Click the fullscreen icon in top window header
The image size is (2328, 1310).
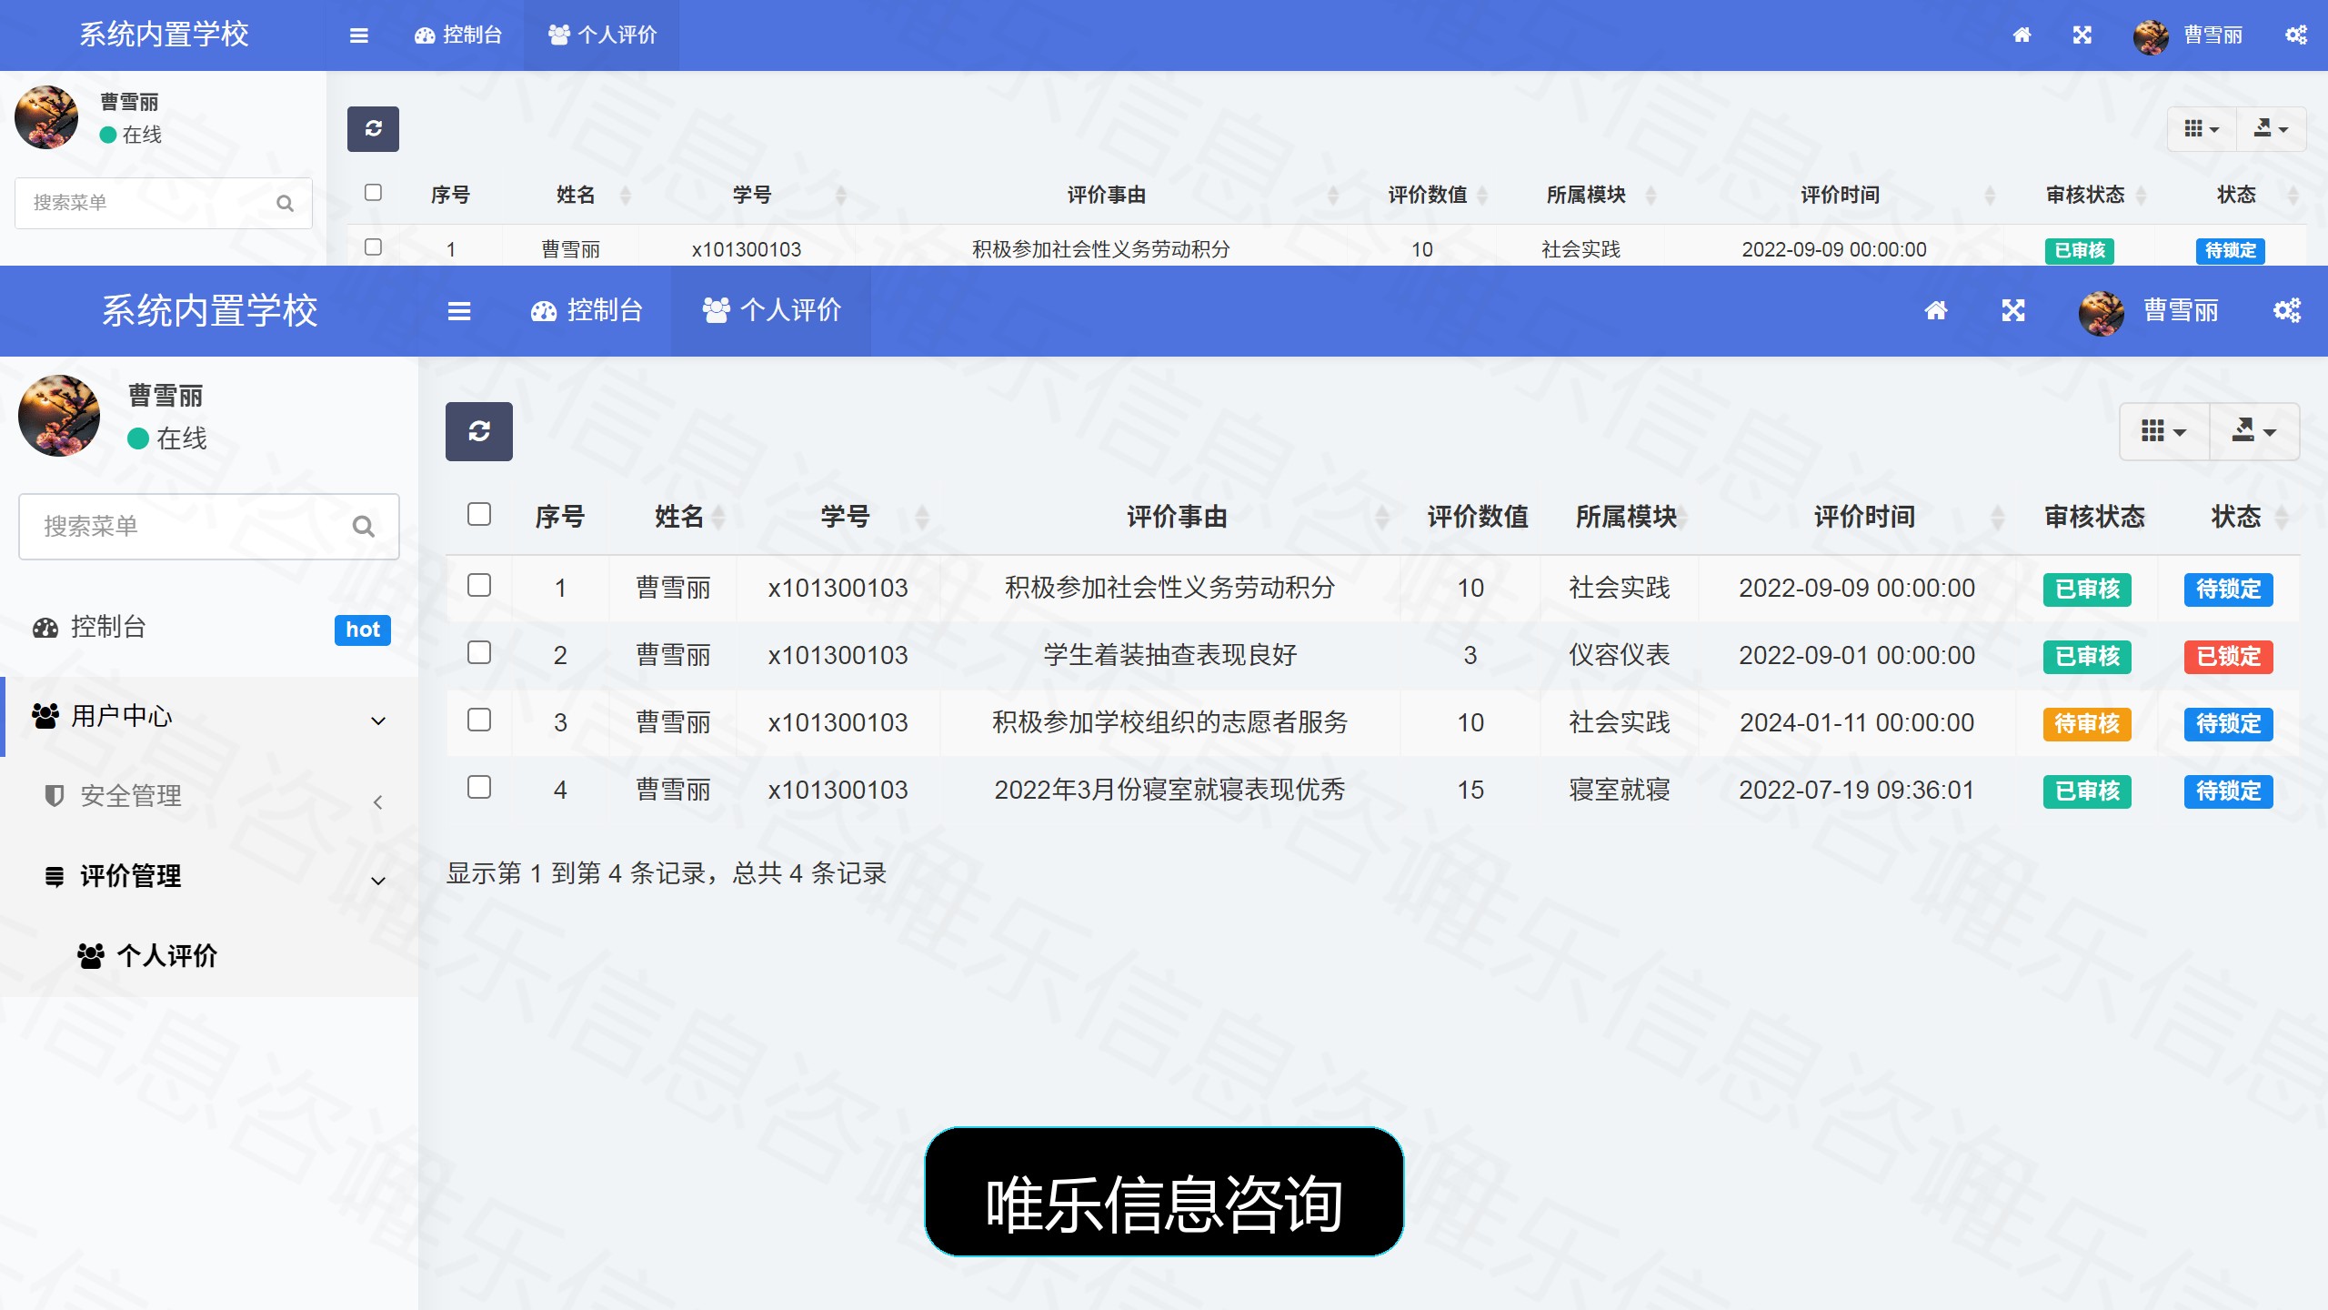coord(2082,35)
